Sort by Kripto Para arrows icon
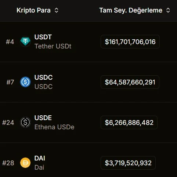The height and width of the screenshot is (177, 177). tap(57, 10)
